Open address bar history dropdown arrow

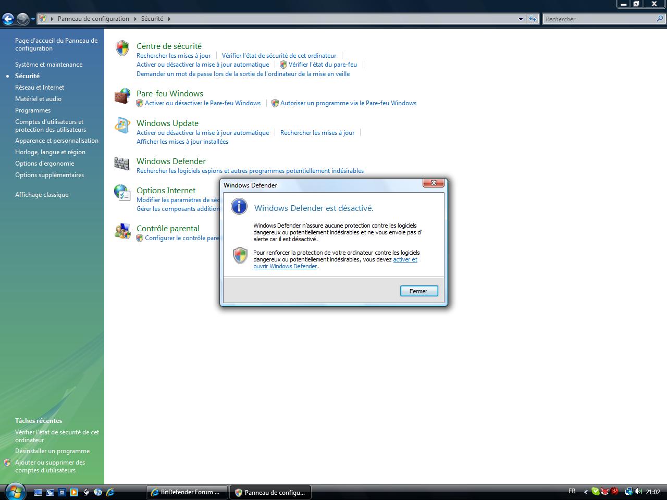[521, 19]
